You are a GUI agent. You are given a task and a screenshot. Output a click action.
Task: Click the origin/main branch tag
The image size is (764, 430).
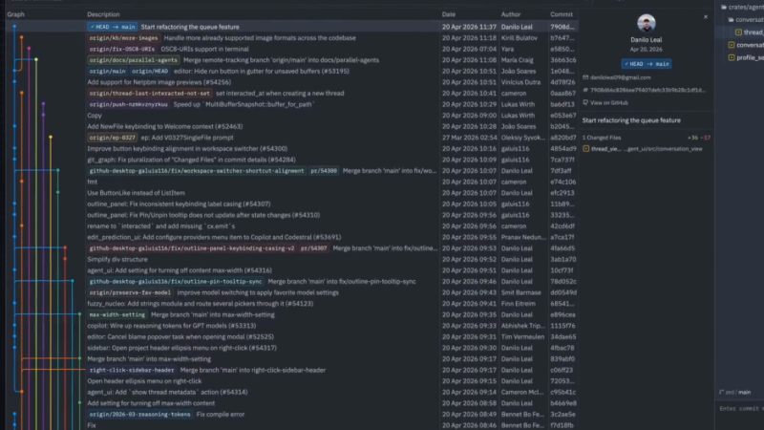[x=107, y=71]
